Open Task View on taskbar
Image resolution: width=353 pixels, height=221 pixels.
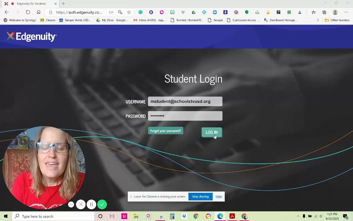click(x=112, y=216)
